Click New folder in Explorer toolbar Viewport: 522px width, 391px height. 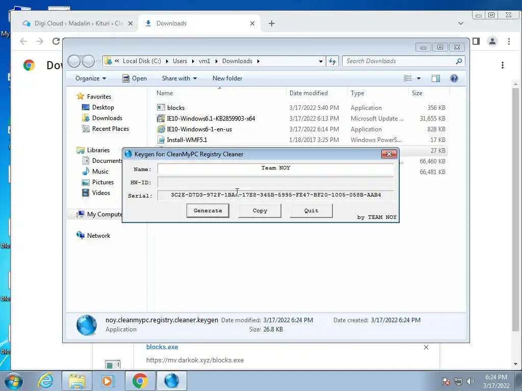[227, 78]
